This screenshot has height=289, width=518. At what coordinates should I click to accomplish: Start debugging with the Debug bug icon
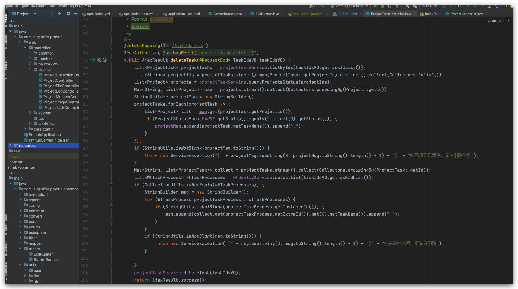(x=383, y=6)
